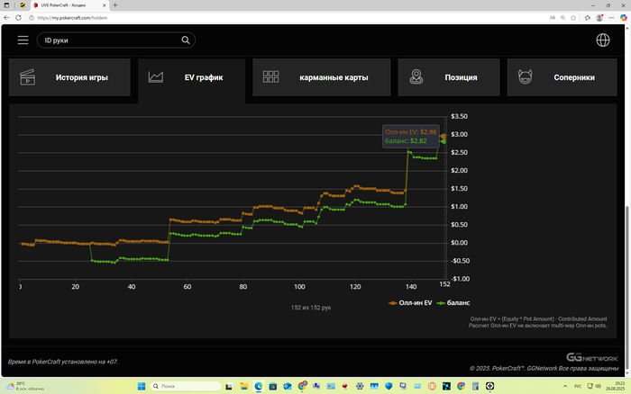
Task: Open the "карманные карты" tab
Action: click(x=322, y=77)
